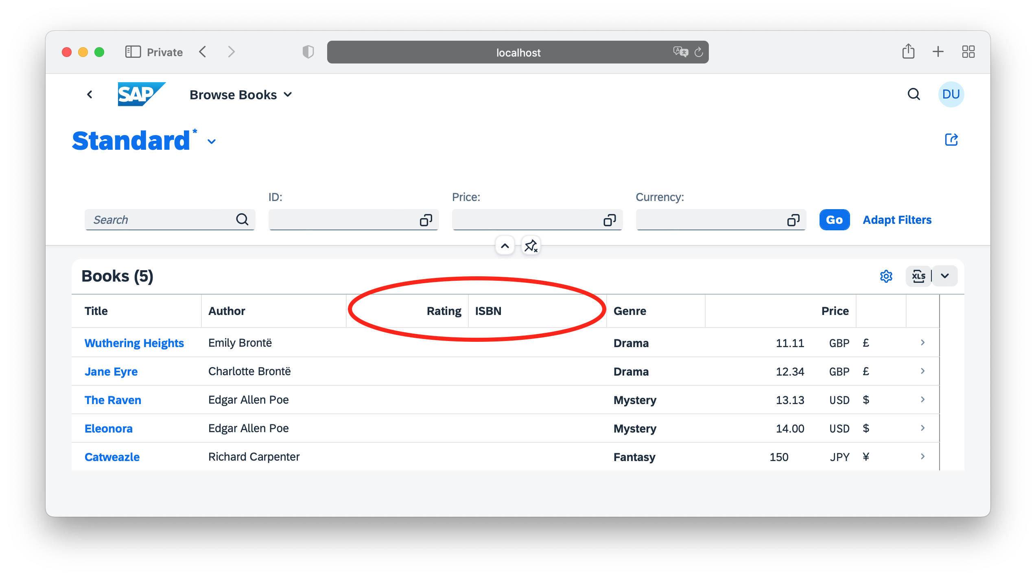Screen dimensions: 1036x577
Task: Click the Title column header
Action: [x=136, y=311]
